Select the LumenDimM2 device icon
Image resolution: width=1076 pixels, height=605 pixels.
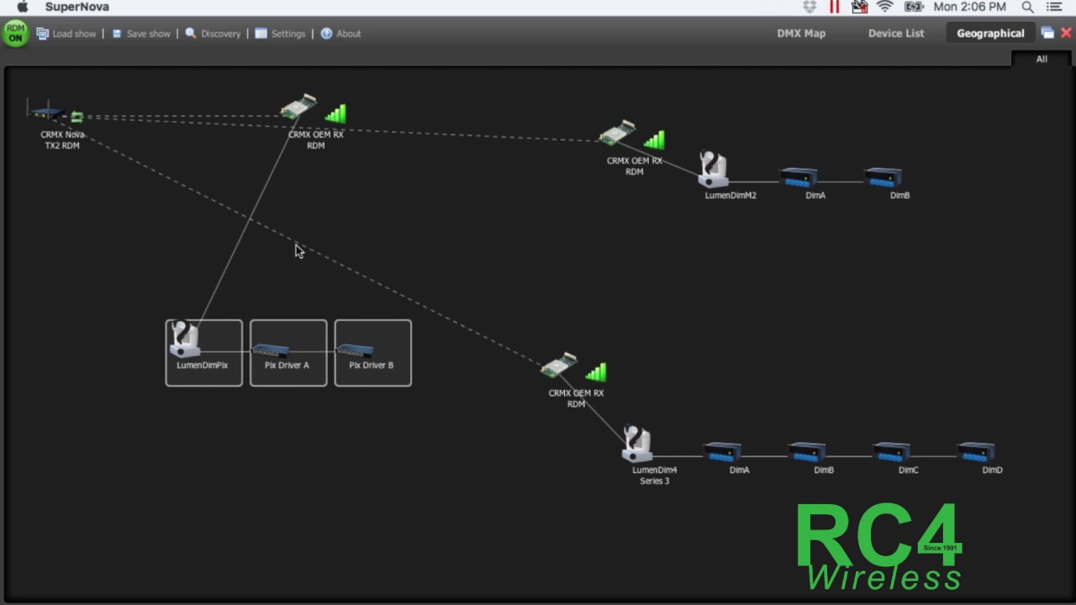713,170
